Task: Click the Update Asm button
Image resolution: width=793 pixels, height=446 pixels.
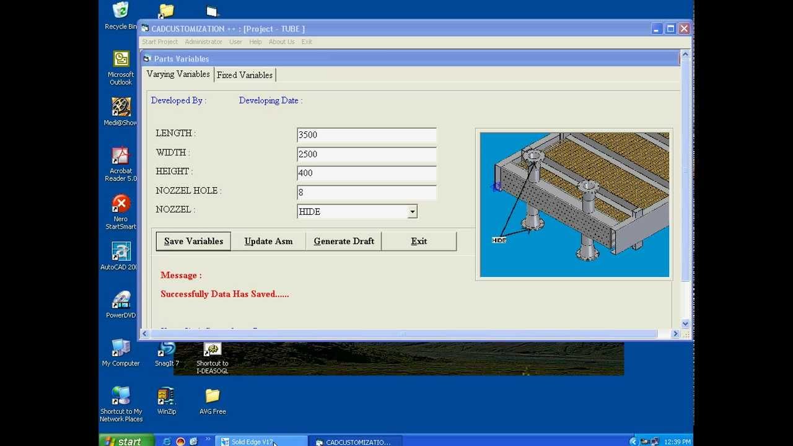Action: coord(268,241)
